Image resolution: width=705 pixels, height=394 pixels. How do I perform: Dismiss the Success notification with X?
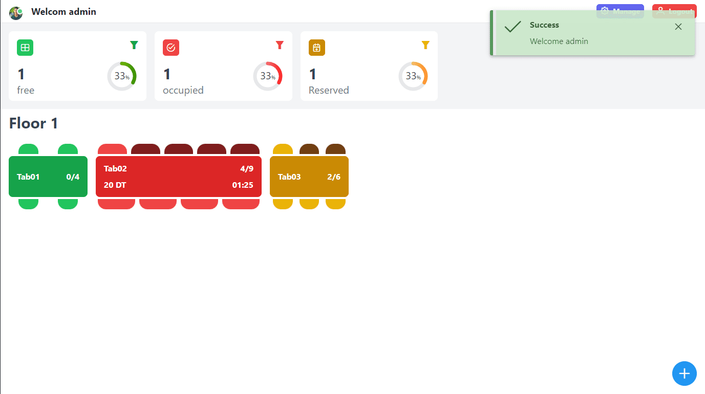pyautogui.click(x=678, y=27)
